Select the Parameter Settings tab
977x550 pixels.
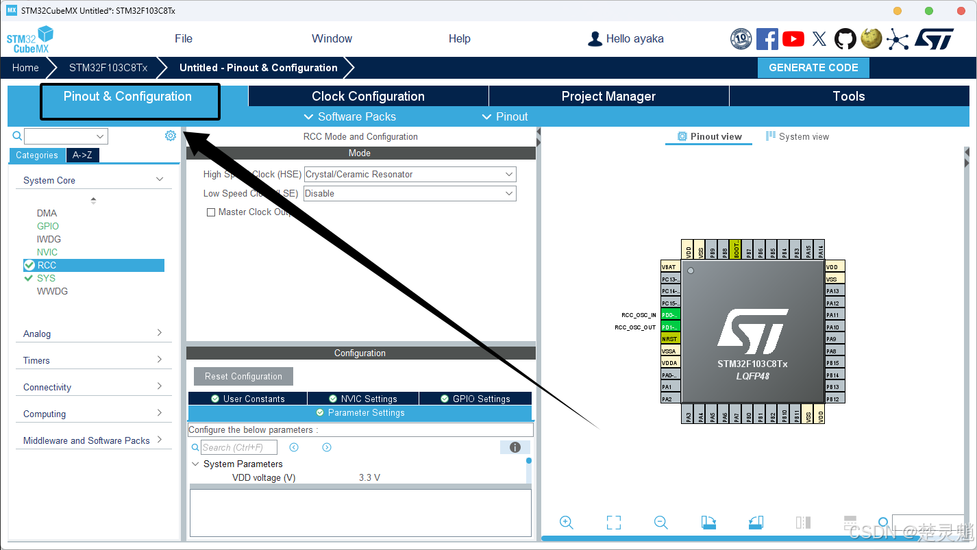(x=360, y=413)
